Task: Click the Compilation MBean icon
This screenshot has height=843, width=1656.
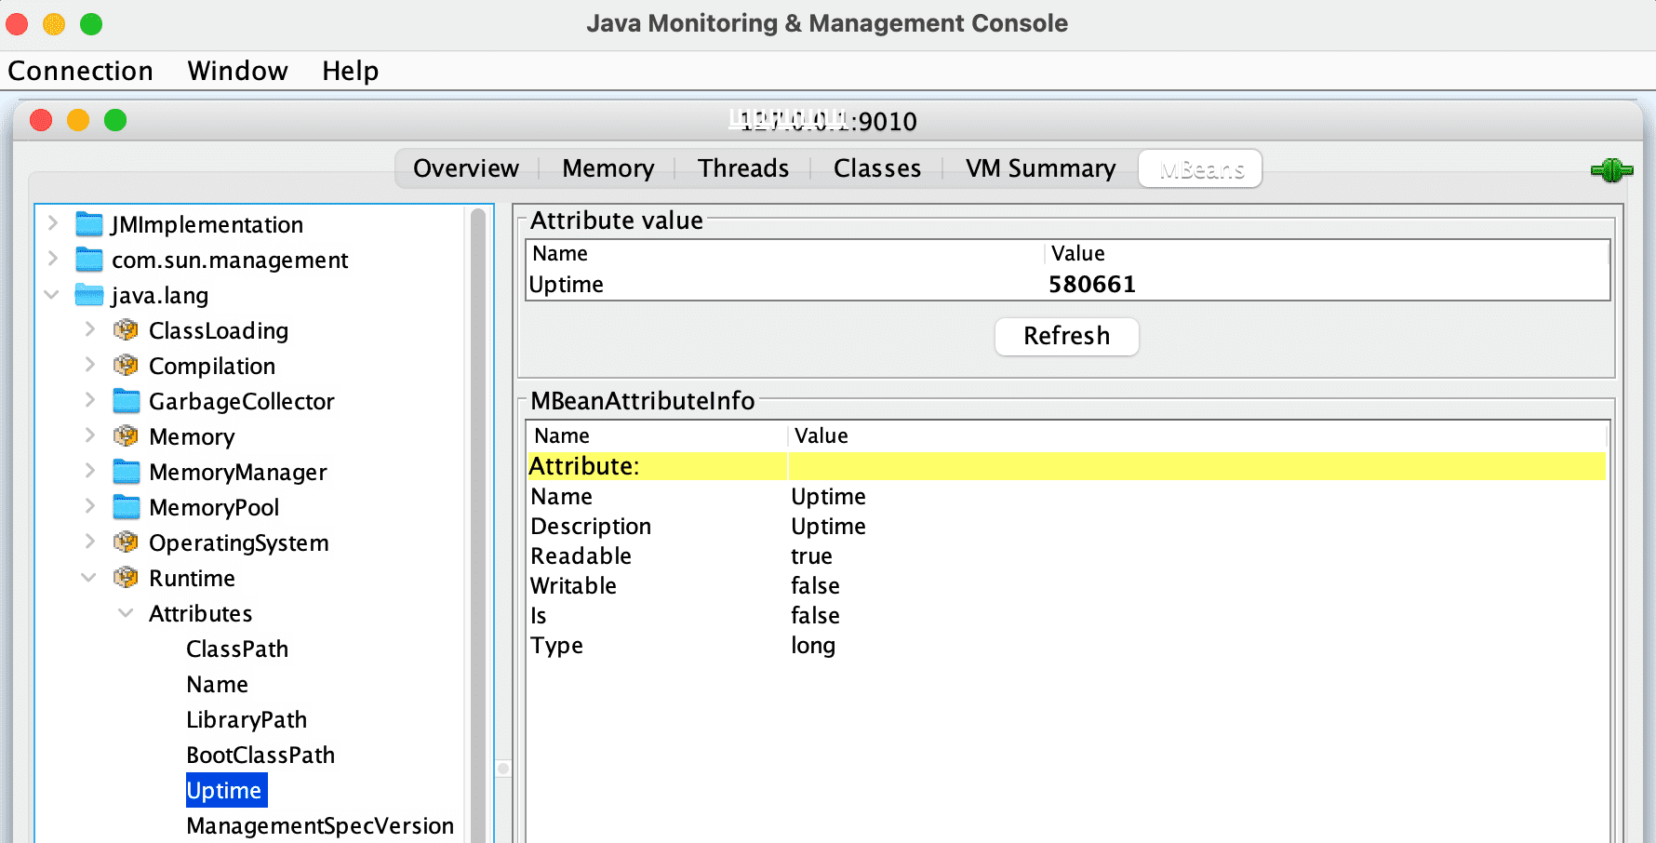Action: point(126,366)
